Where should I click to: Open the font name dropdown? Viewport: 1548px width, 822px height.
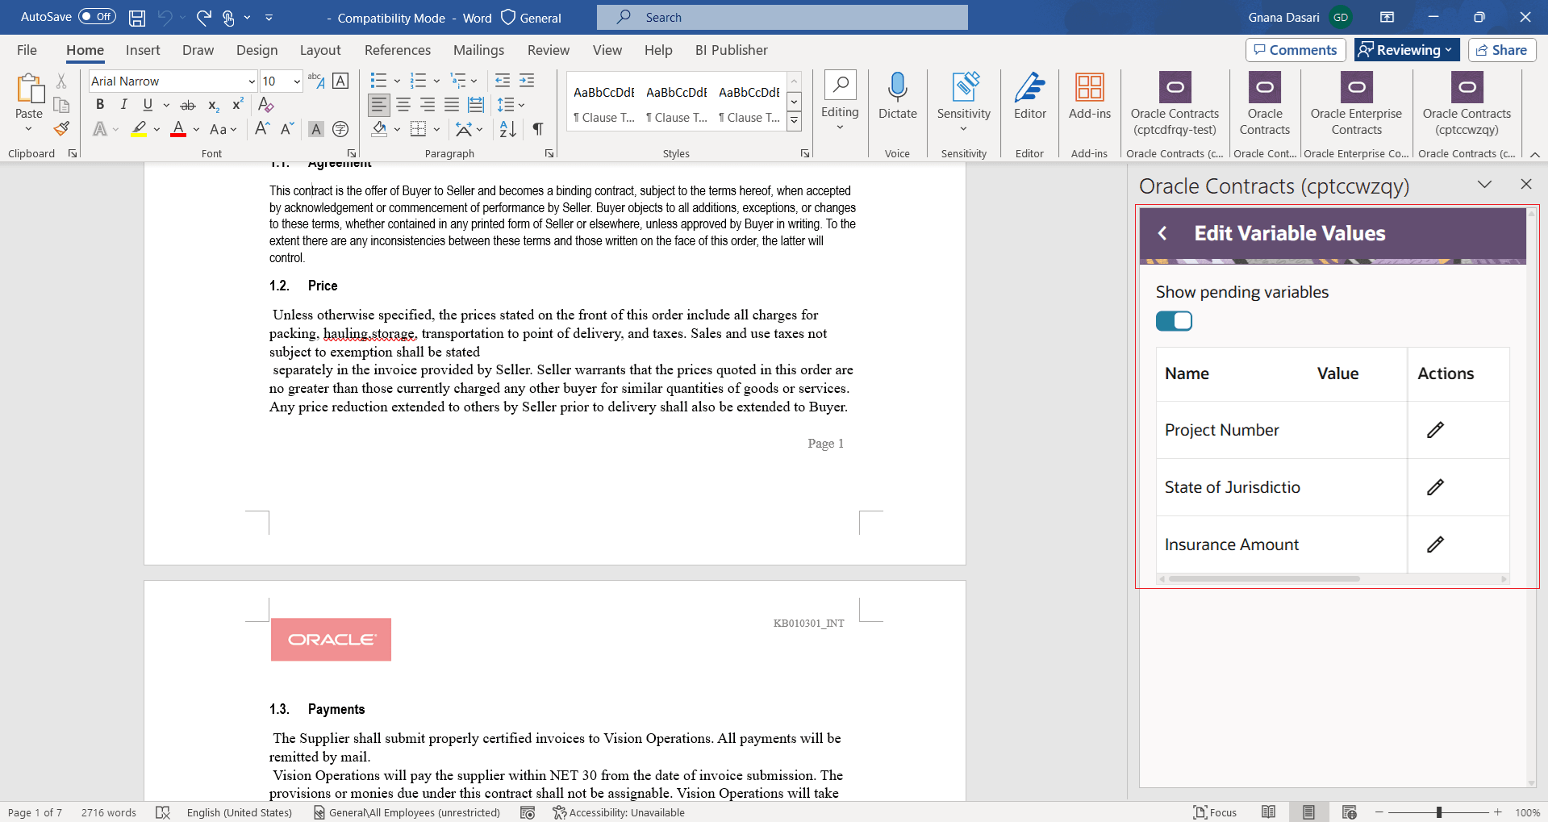252,81
